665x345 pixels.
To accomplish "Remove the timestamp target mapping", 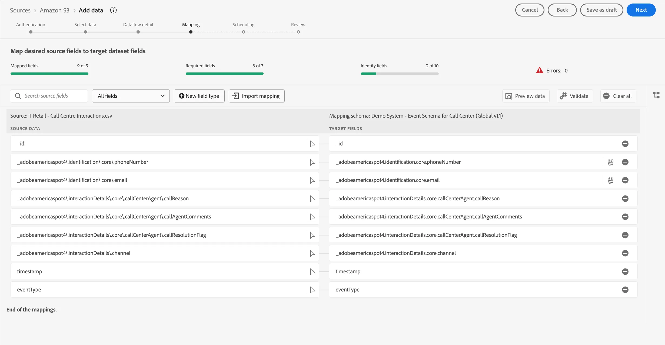I will point(625,271).
